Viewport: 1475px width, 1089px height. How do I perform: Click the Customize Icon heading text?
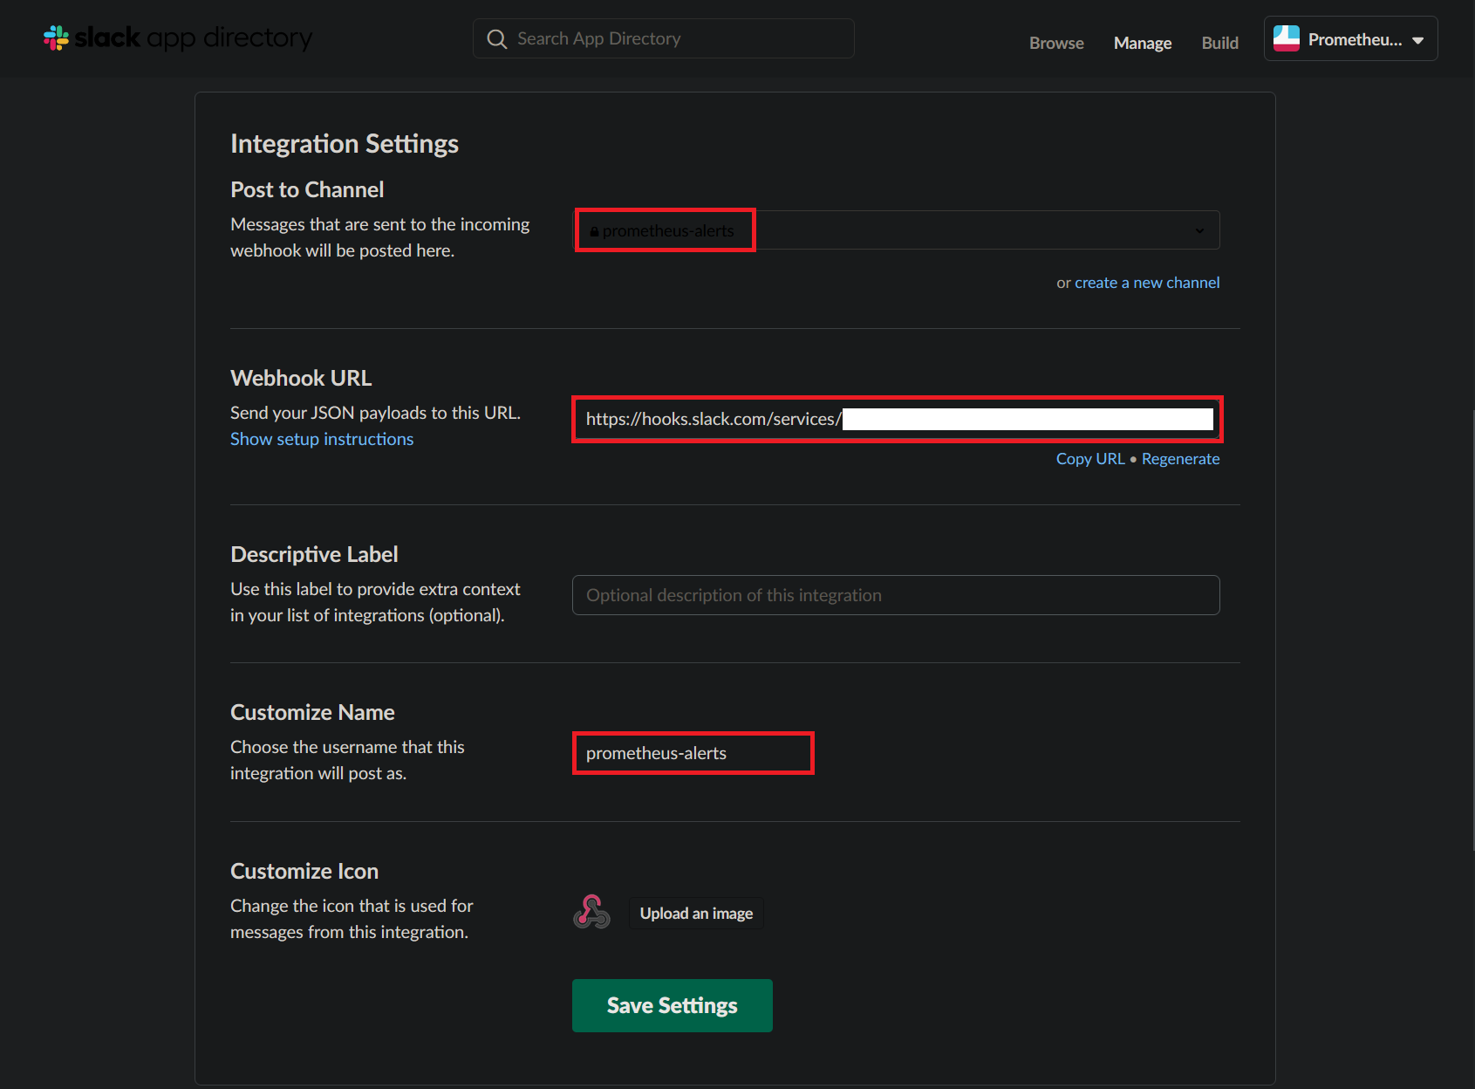(304, 871)
